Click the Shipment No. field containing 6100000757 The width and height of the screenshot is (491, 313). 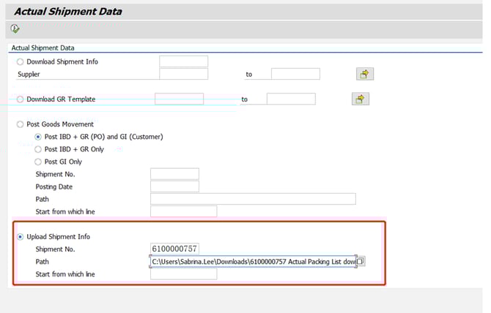click(174, 249)
